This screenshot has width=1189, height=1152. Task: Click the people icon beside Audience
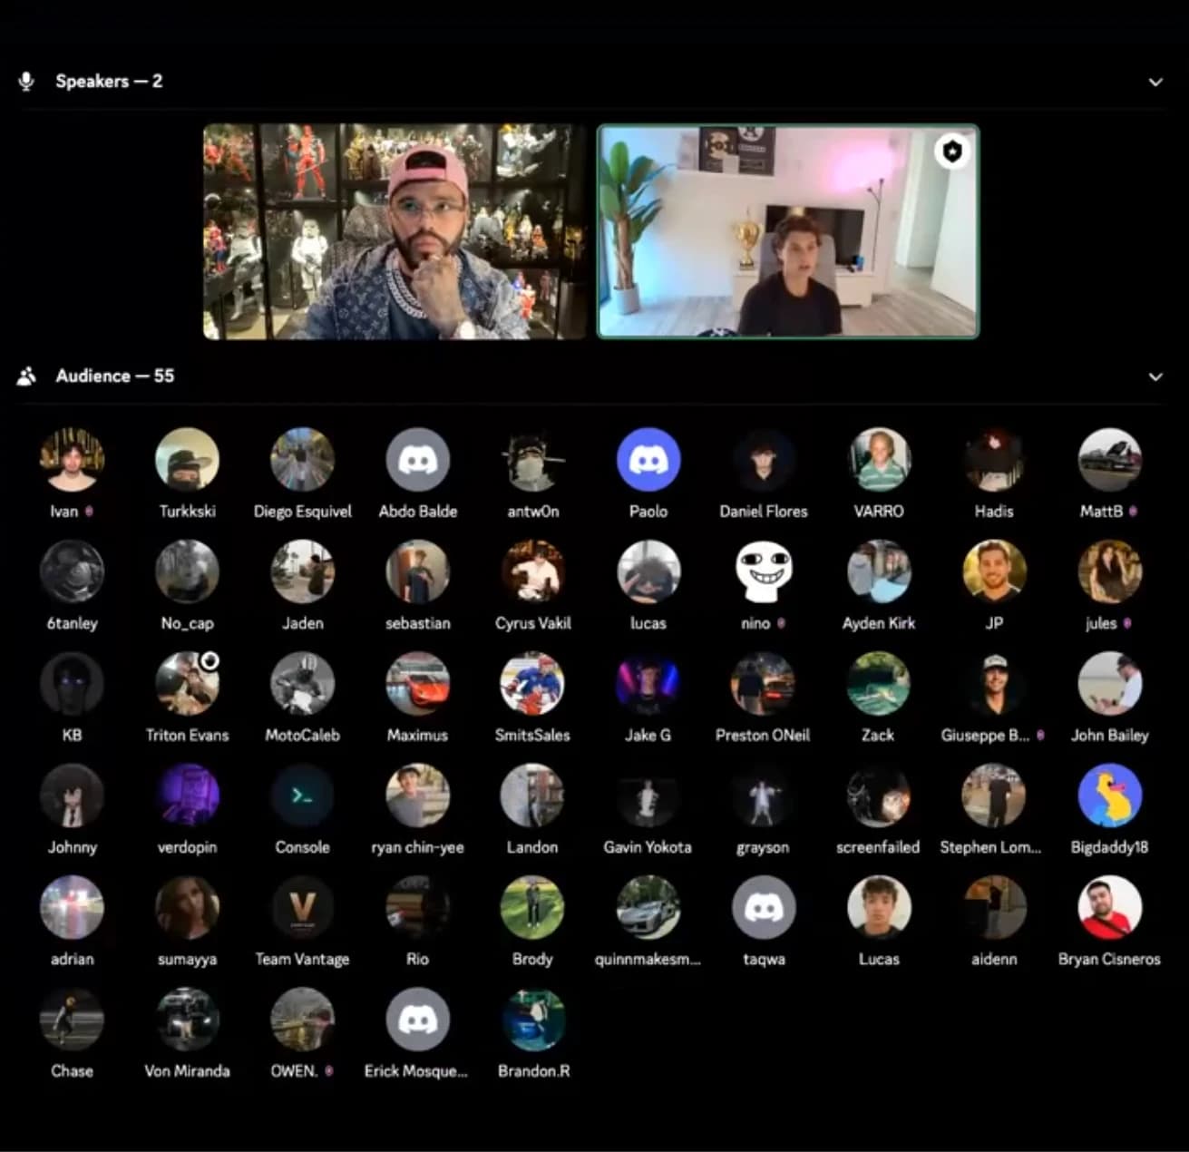click(26, 376)
